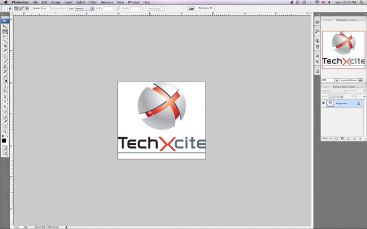This screenshot has width=367, height=229.
Task: Select the Path Selection tool
Action: coord(5,106)
